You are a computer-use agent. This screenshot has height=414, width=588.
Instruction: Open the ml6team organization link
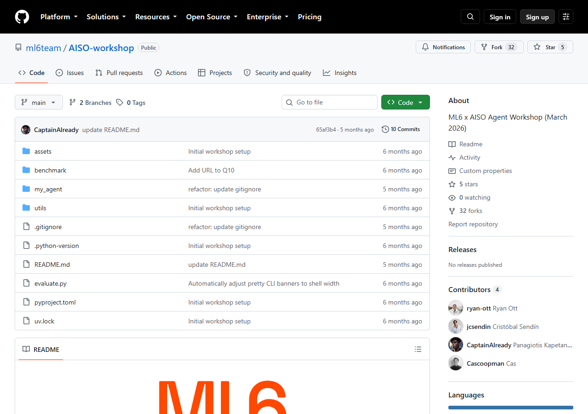[43, 48]
